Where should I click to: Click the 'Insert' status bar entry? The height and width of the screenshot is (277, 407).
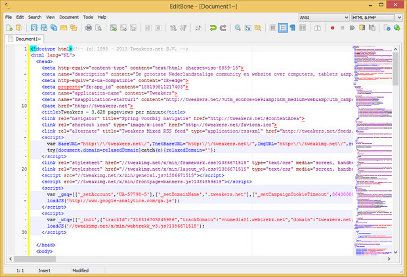tap(45, 270)
